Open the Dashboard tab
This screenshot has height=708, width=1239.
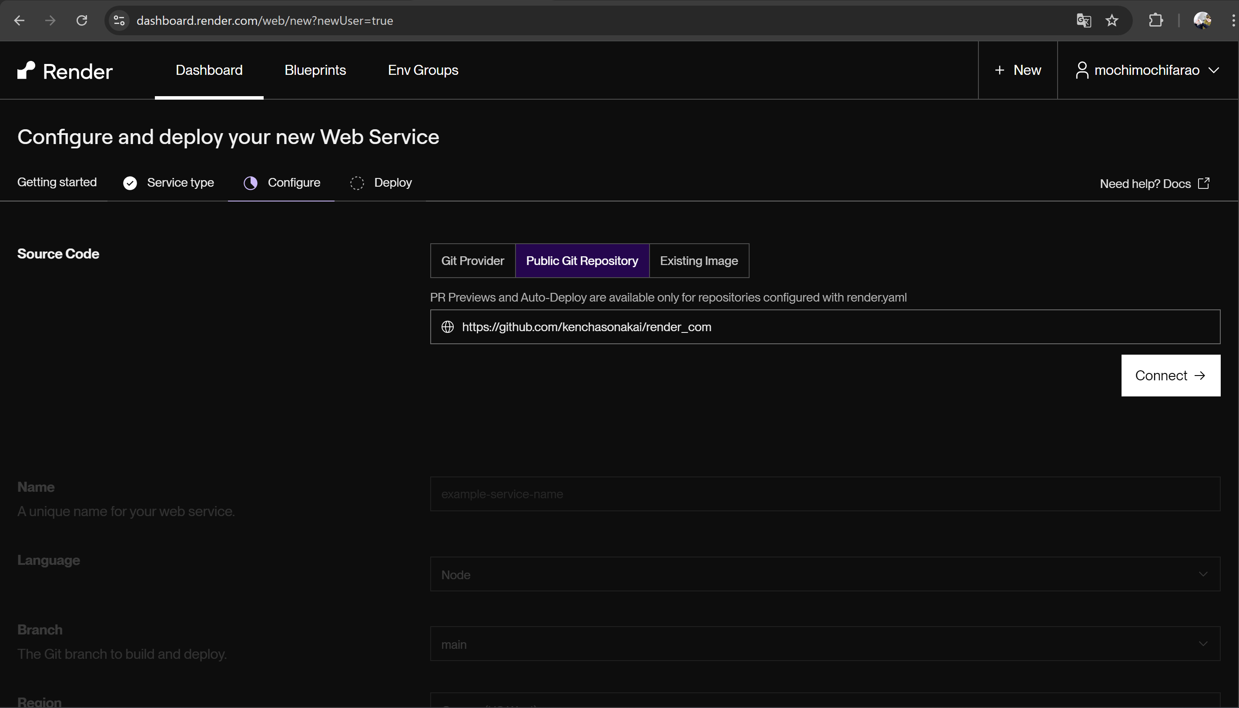pyautogui.click(x=209, y=70)
